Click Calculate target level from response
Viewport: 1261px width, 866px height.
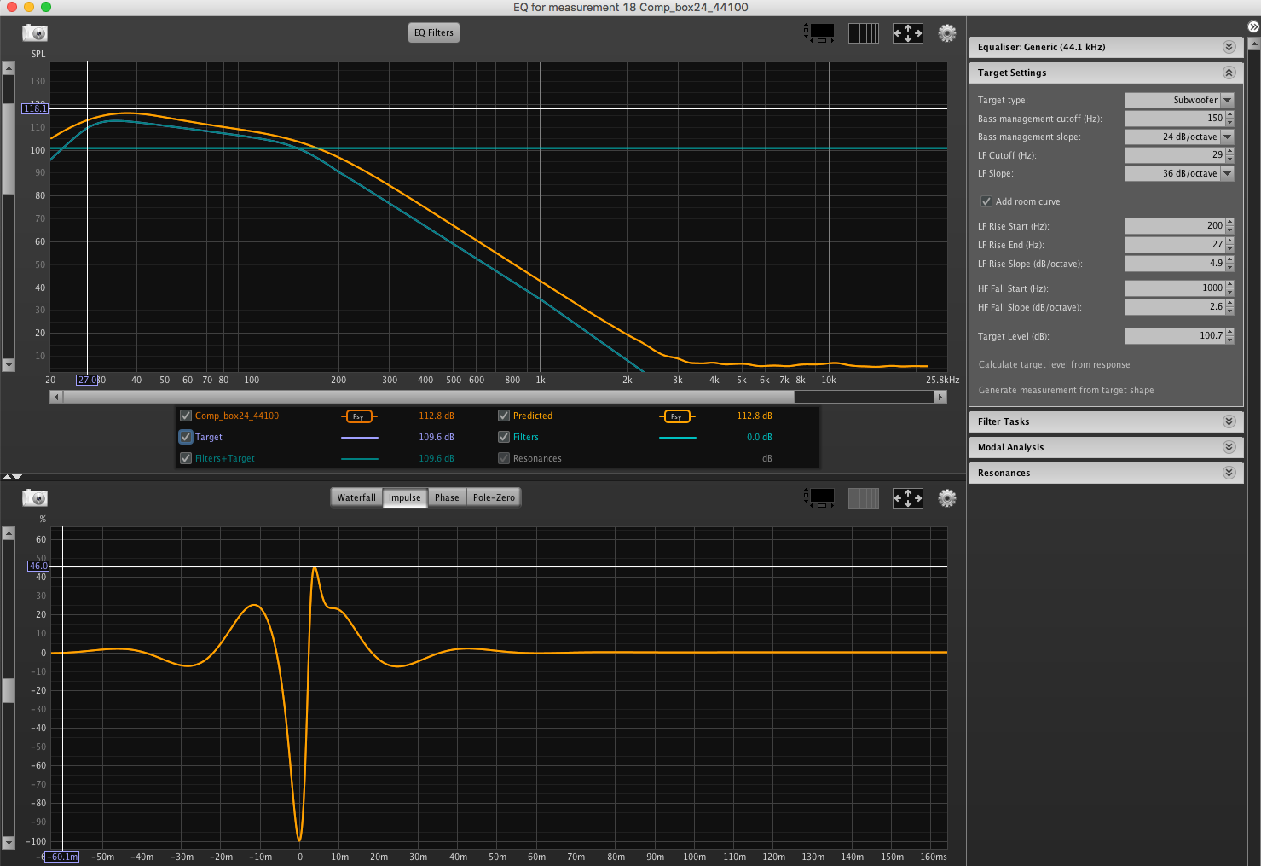(x=1054, y=364)
